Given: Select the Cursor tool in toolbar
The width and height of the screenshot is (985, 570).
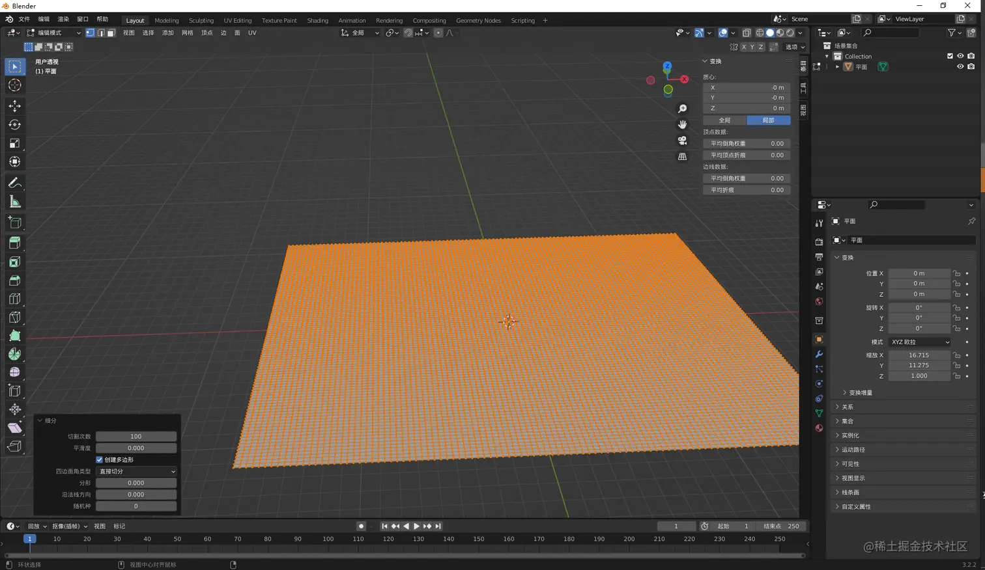Looking at the screenshot, I should pyautogui.click(x=14, y=85).
